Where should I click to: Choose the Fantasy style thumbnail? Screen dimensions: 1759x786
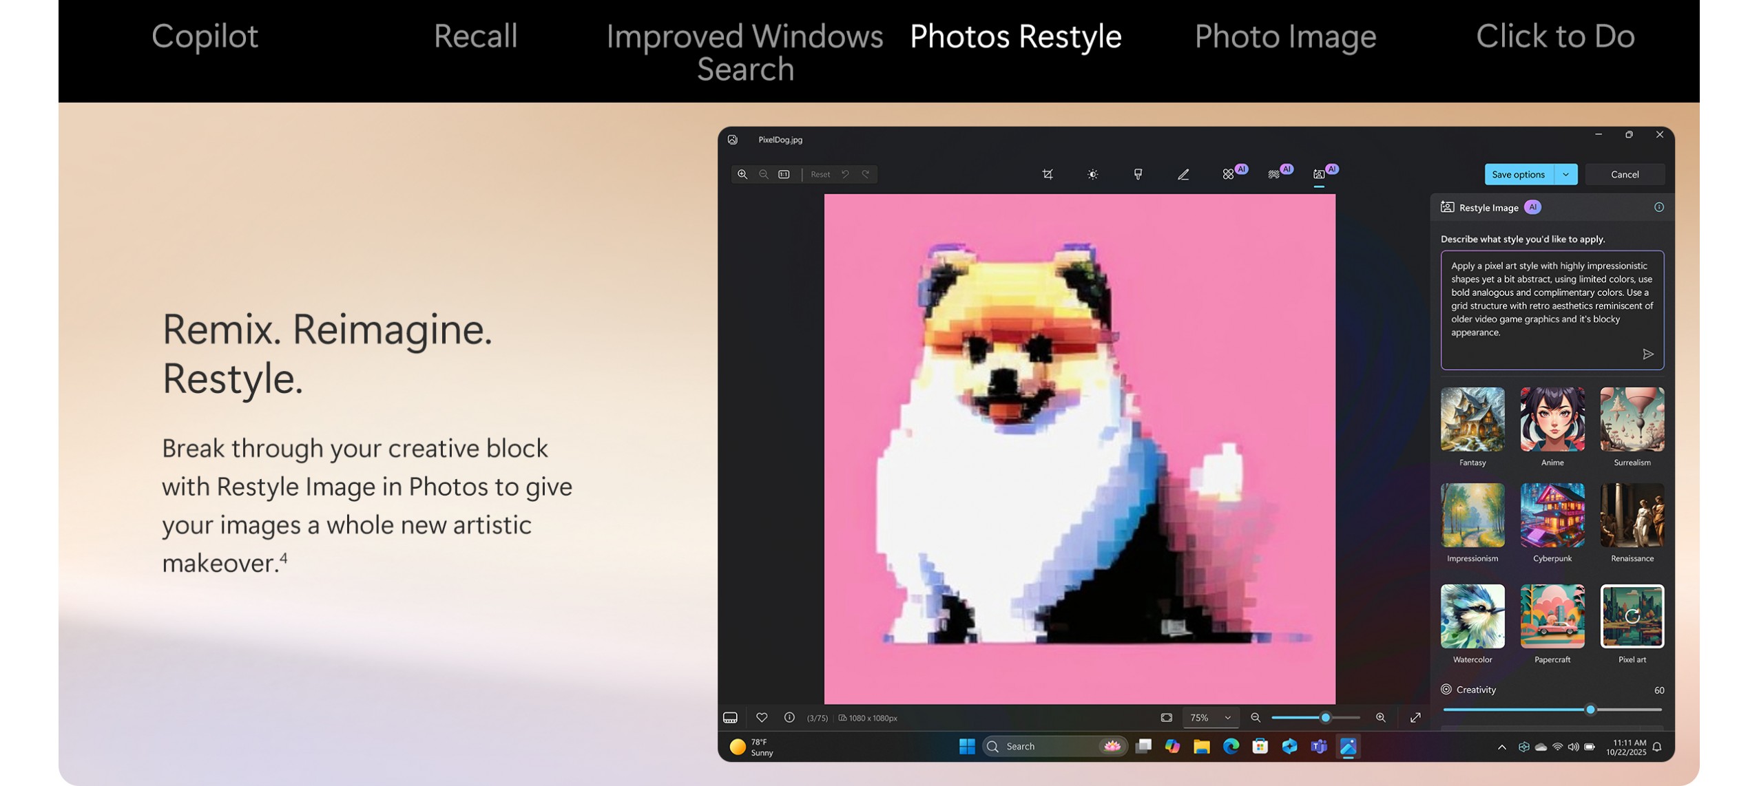pos(1472,419)
